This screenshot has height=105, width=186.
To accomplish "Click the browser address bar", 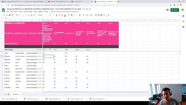I will (90, 5).
